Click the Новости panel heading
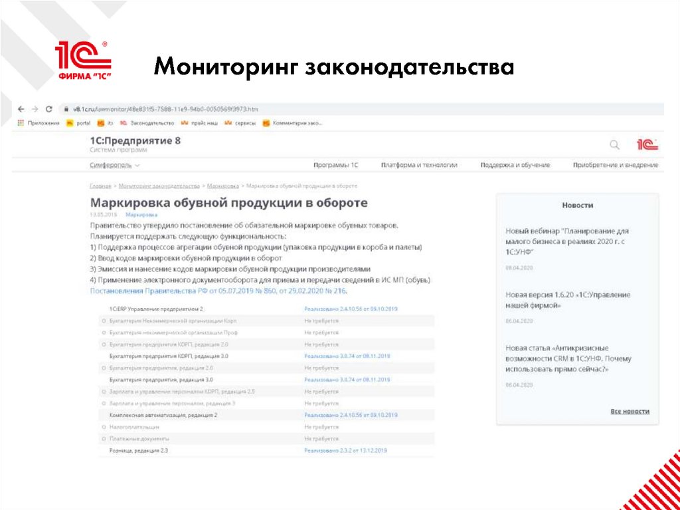The image size is (680, 510). click(578, 205)
